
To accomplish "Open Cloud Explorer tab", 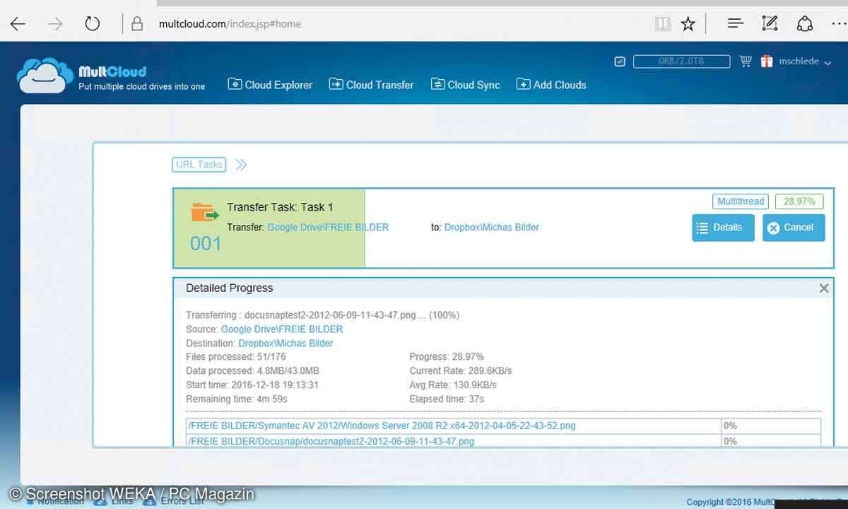I will pyautogui.click(x=270, y=85).
